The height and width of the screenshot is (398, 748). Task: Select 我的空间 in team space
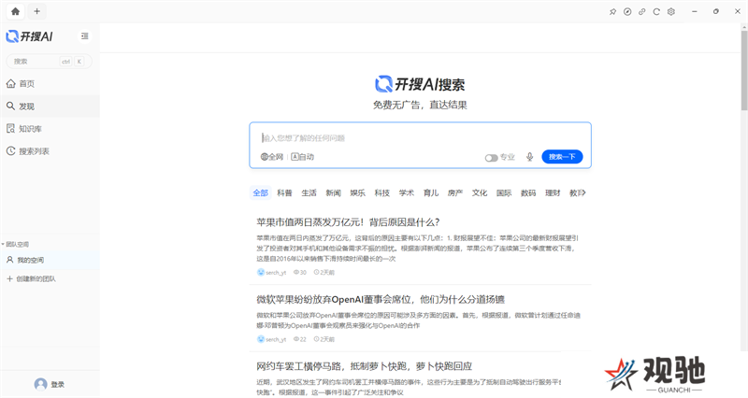point(50,261)
